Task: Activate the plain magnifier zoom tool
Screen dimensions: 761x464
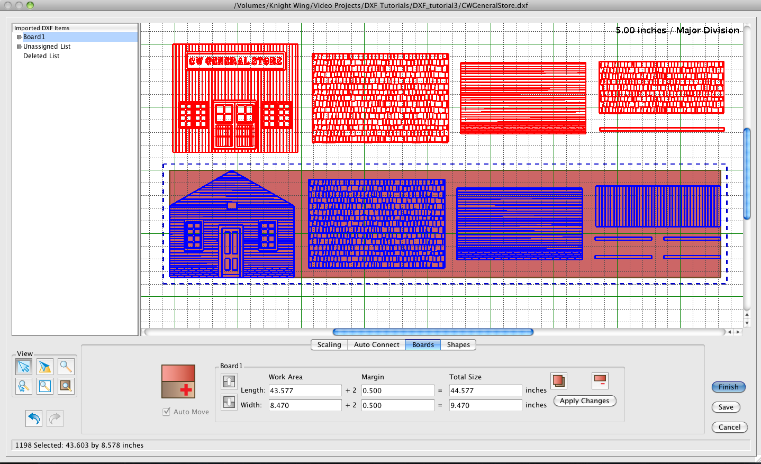Action: 66,366
